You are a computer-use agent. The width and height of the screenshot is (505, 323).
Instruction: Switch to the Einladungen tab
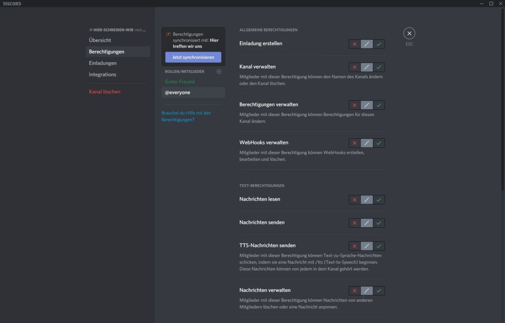(103, 63)
